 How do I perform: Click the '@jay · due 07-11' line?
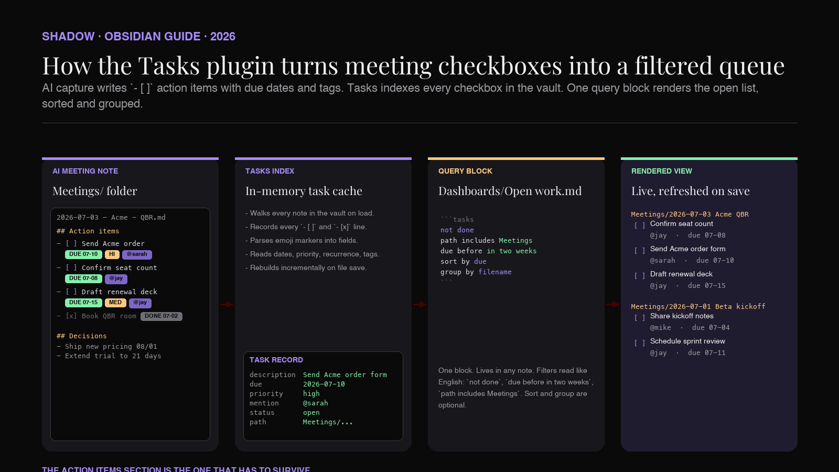pyautogui.click(x=688, y=352)
